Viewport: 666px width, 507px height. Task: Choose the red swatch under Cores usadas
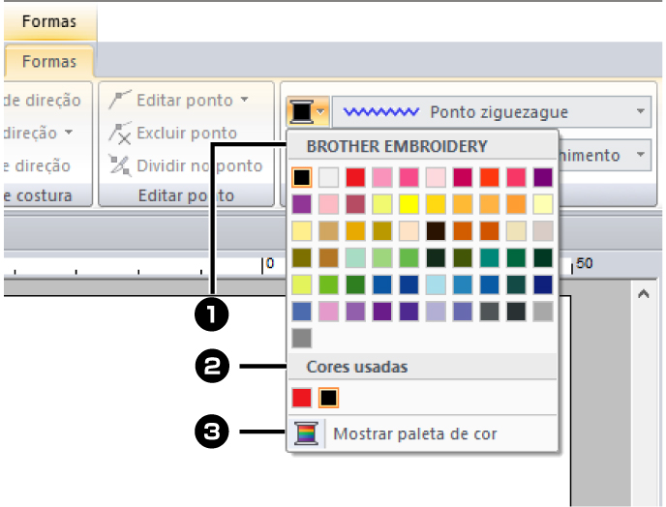(x=302, y=398)
